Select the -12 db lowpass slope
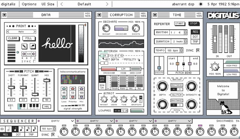This screenshot has height=139, width=240. (x=124, y=111)
